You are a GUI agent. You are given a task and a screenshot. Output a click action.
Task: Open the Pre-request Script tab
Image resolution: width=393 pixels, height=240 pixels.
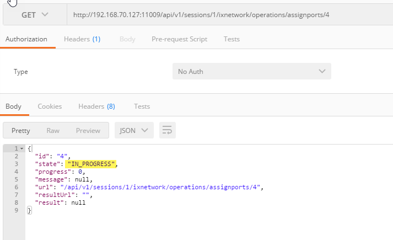pos(179,39)
